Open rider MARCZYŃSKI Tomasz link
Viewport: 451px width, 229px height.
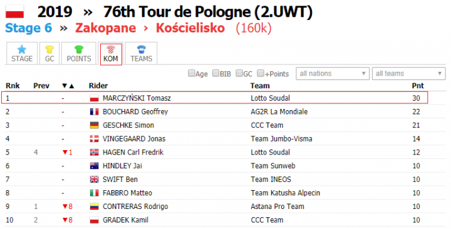(137, 98)
